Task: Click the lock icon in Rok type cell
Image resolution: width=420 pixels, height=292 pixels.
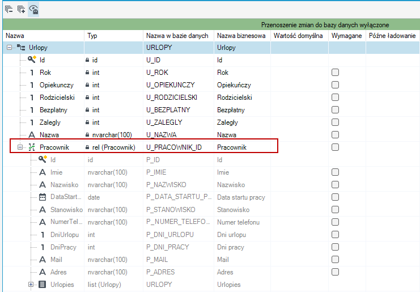Action: (x=87, y=73)
